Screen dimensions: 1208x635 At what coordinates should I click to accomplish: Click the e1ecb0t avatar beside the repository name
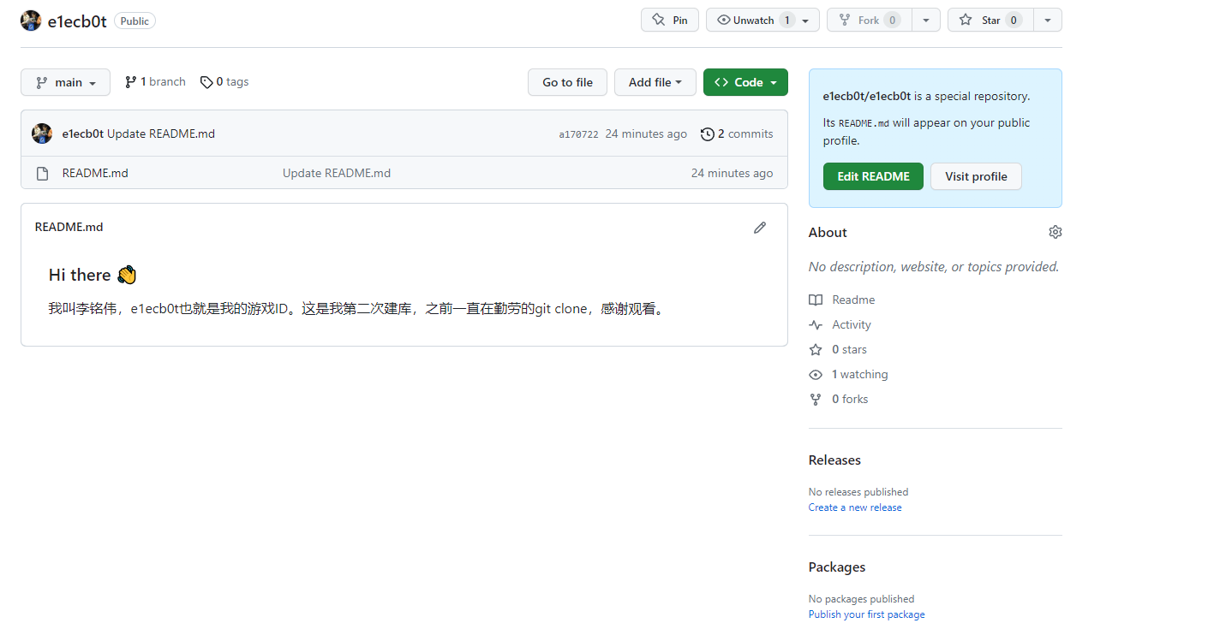click(x=31, y=21)
